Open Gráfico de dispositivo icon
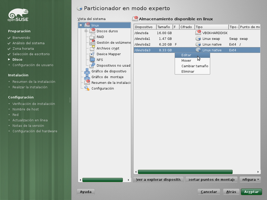The image size is (267, 200). (x=87, y=71)
